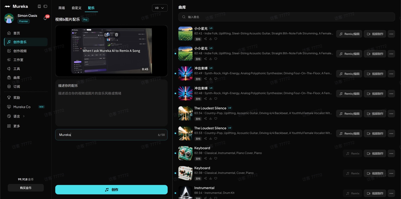This screenshot has height=199, width=401.
Task: Expand the 语言 language submenu
Action: click(x=24, y=116)
